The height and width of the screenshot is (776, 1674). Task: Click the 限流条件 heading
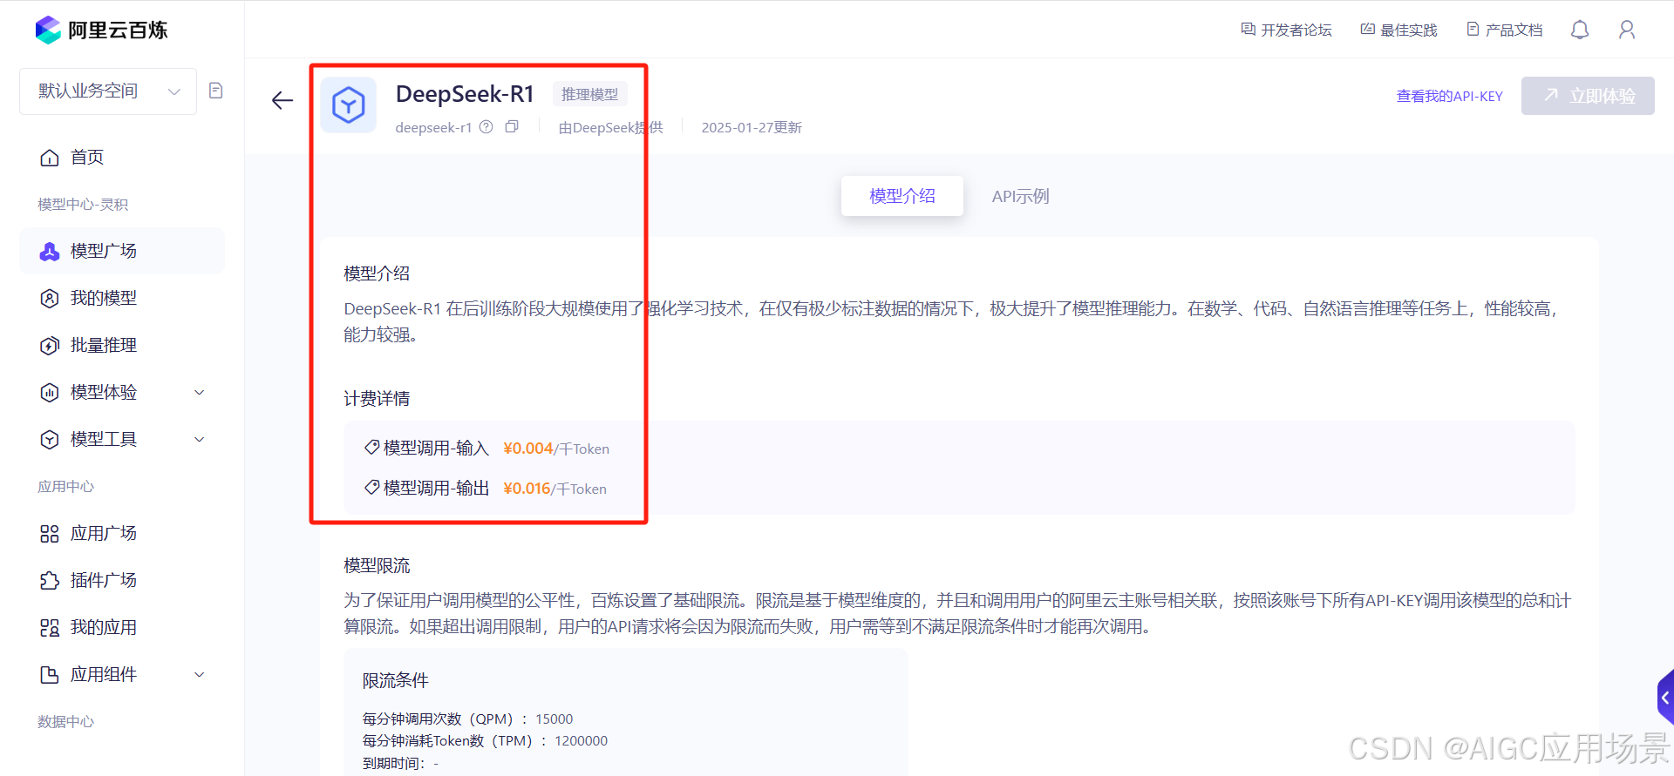tap(396, 680)
